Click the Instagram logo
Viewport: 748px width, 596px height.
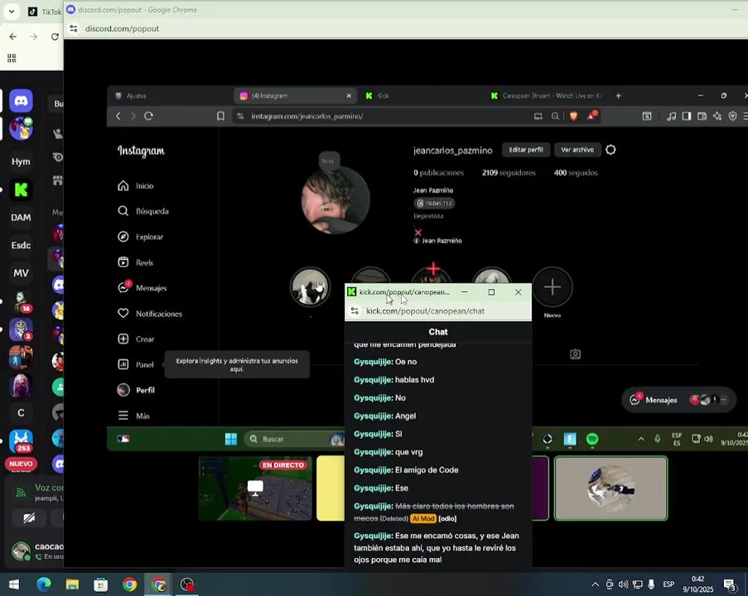[x=141, y=151]
